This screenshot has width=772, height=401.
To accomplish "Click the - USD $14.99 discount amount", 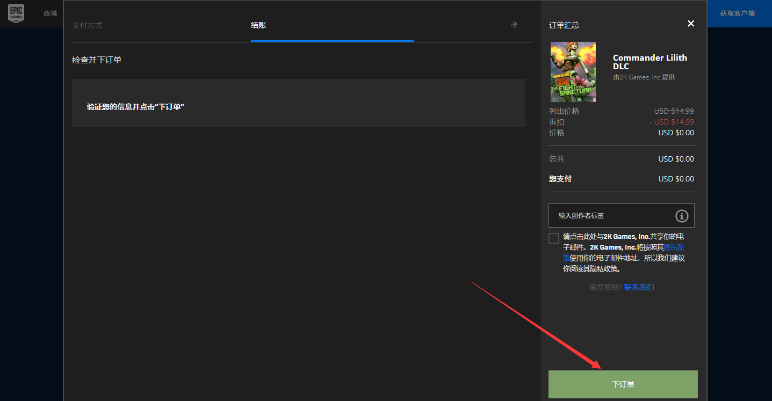I will [672, 122].
